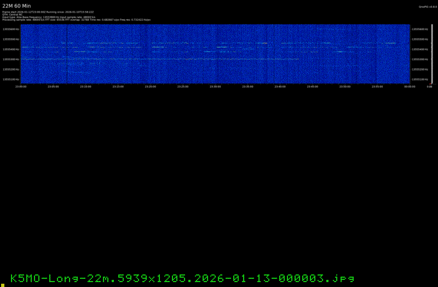Click the 23:05:00 time axis label
This screenshot has height=287, width=438.
pos(53,86)
